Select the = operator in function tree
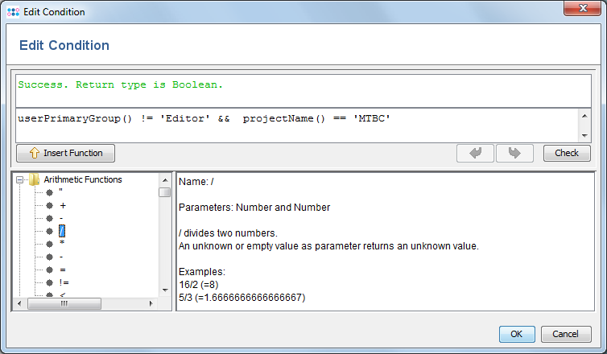Image resolution: width=607 pixels, height=354 pixels. click(x=62, y=270)
